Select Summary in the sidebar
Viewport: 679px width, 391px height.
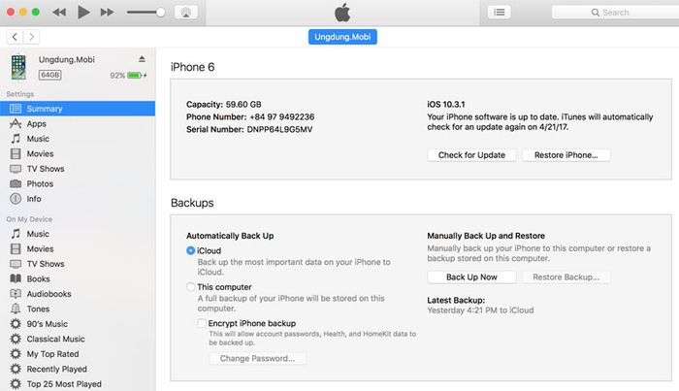78,109
